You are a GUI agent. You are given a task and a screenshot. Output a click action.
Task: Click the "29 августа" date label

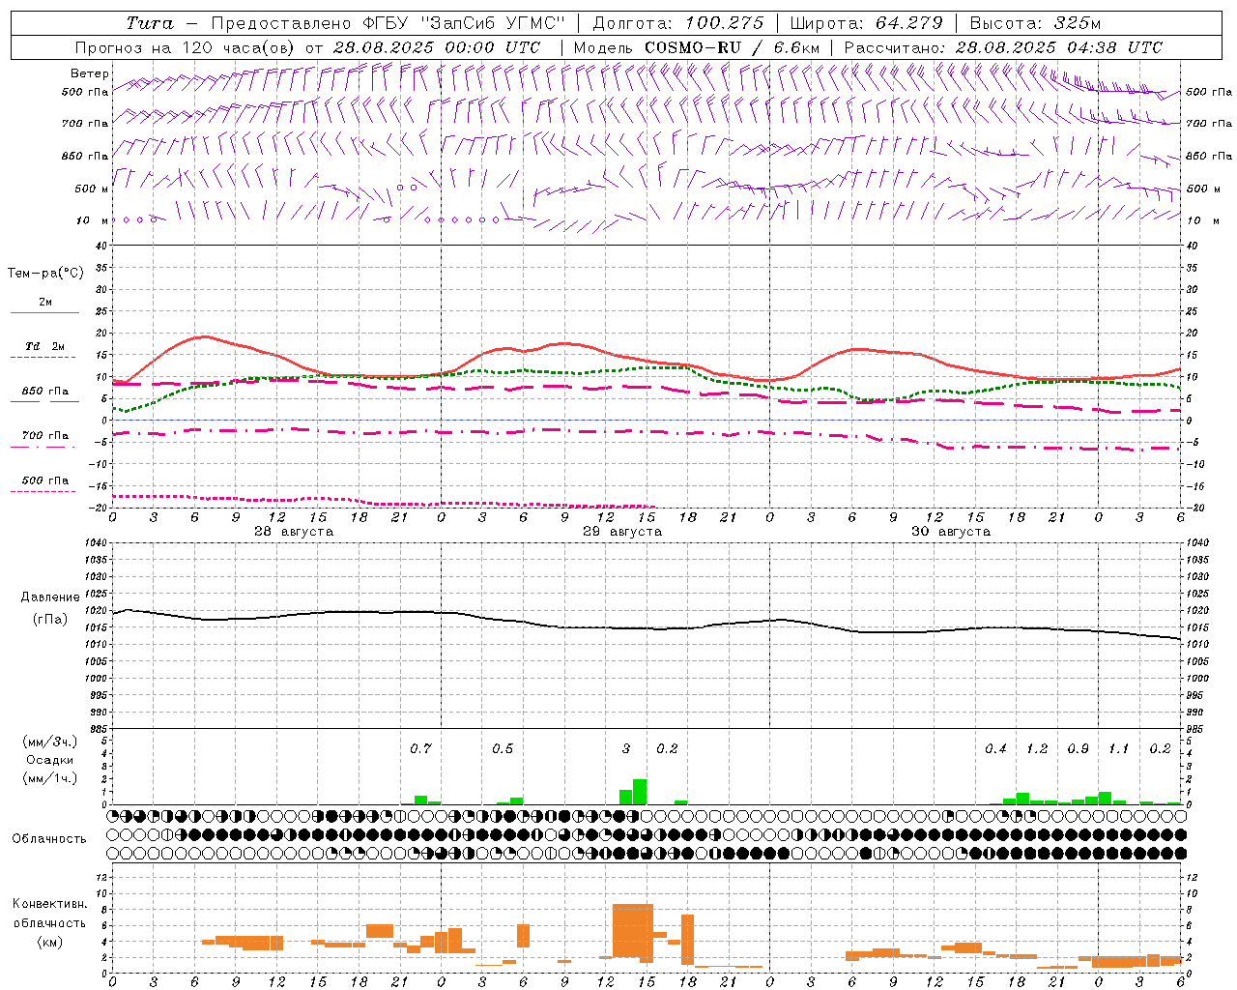pos(622,532)
